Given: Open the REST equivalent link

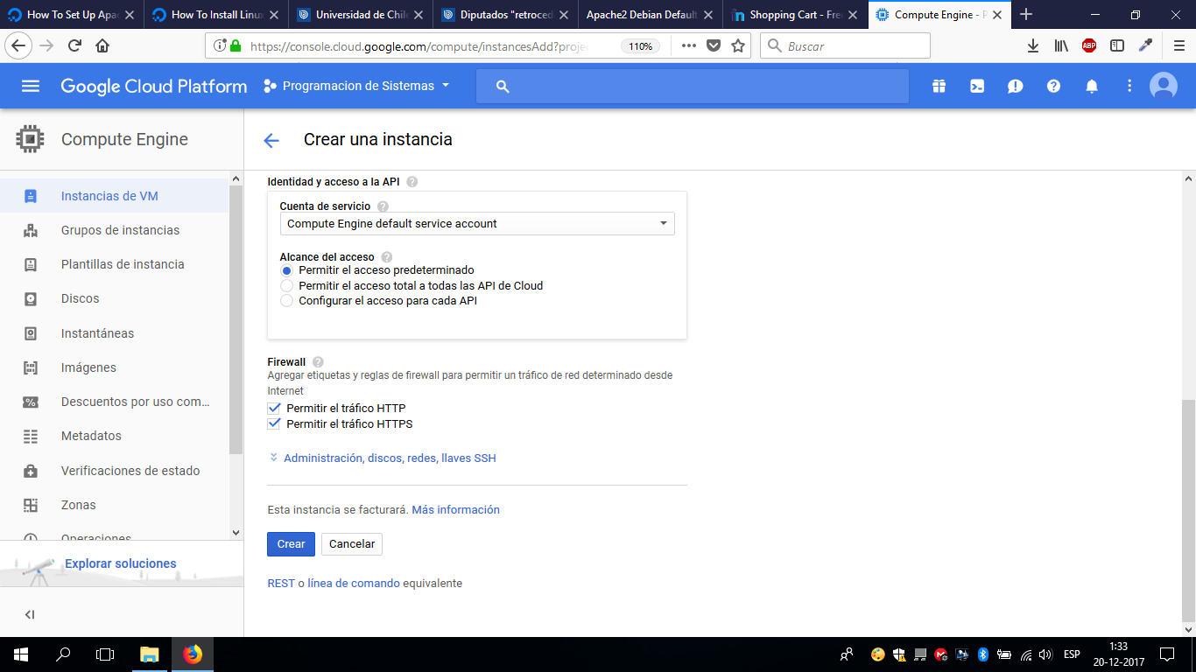Looking at the screenshot, I should point(281,583).
